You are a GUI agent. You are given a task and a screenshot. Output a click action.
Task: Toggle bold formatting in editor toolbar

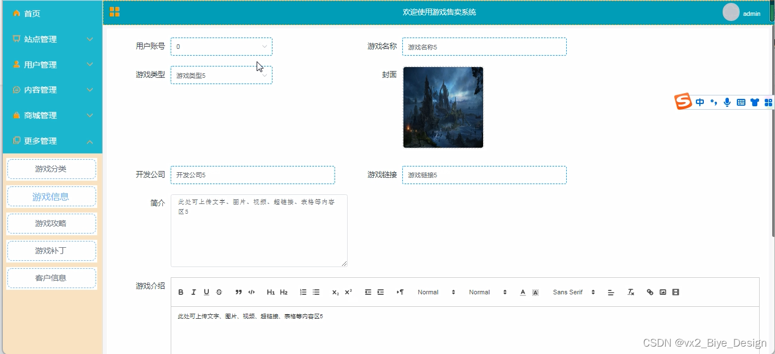(x=181, y=292)
